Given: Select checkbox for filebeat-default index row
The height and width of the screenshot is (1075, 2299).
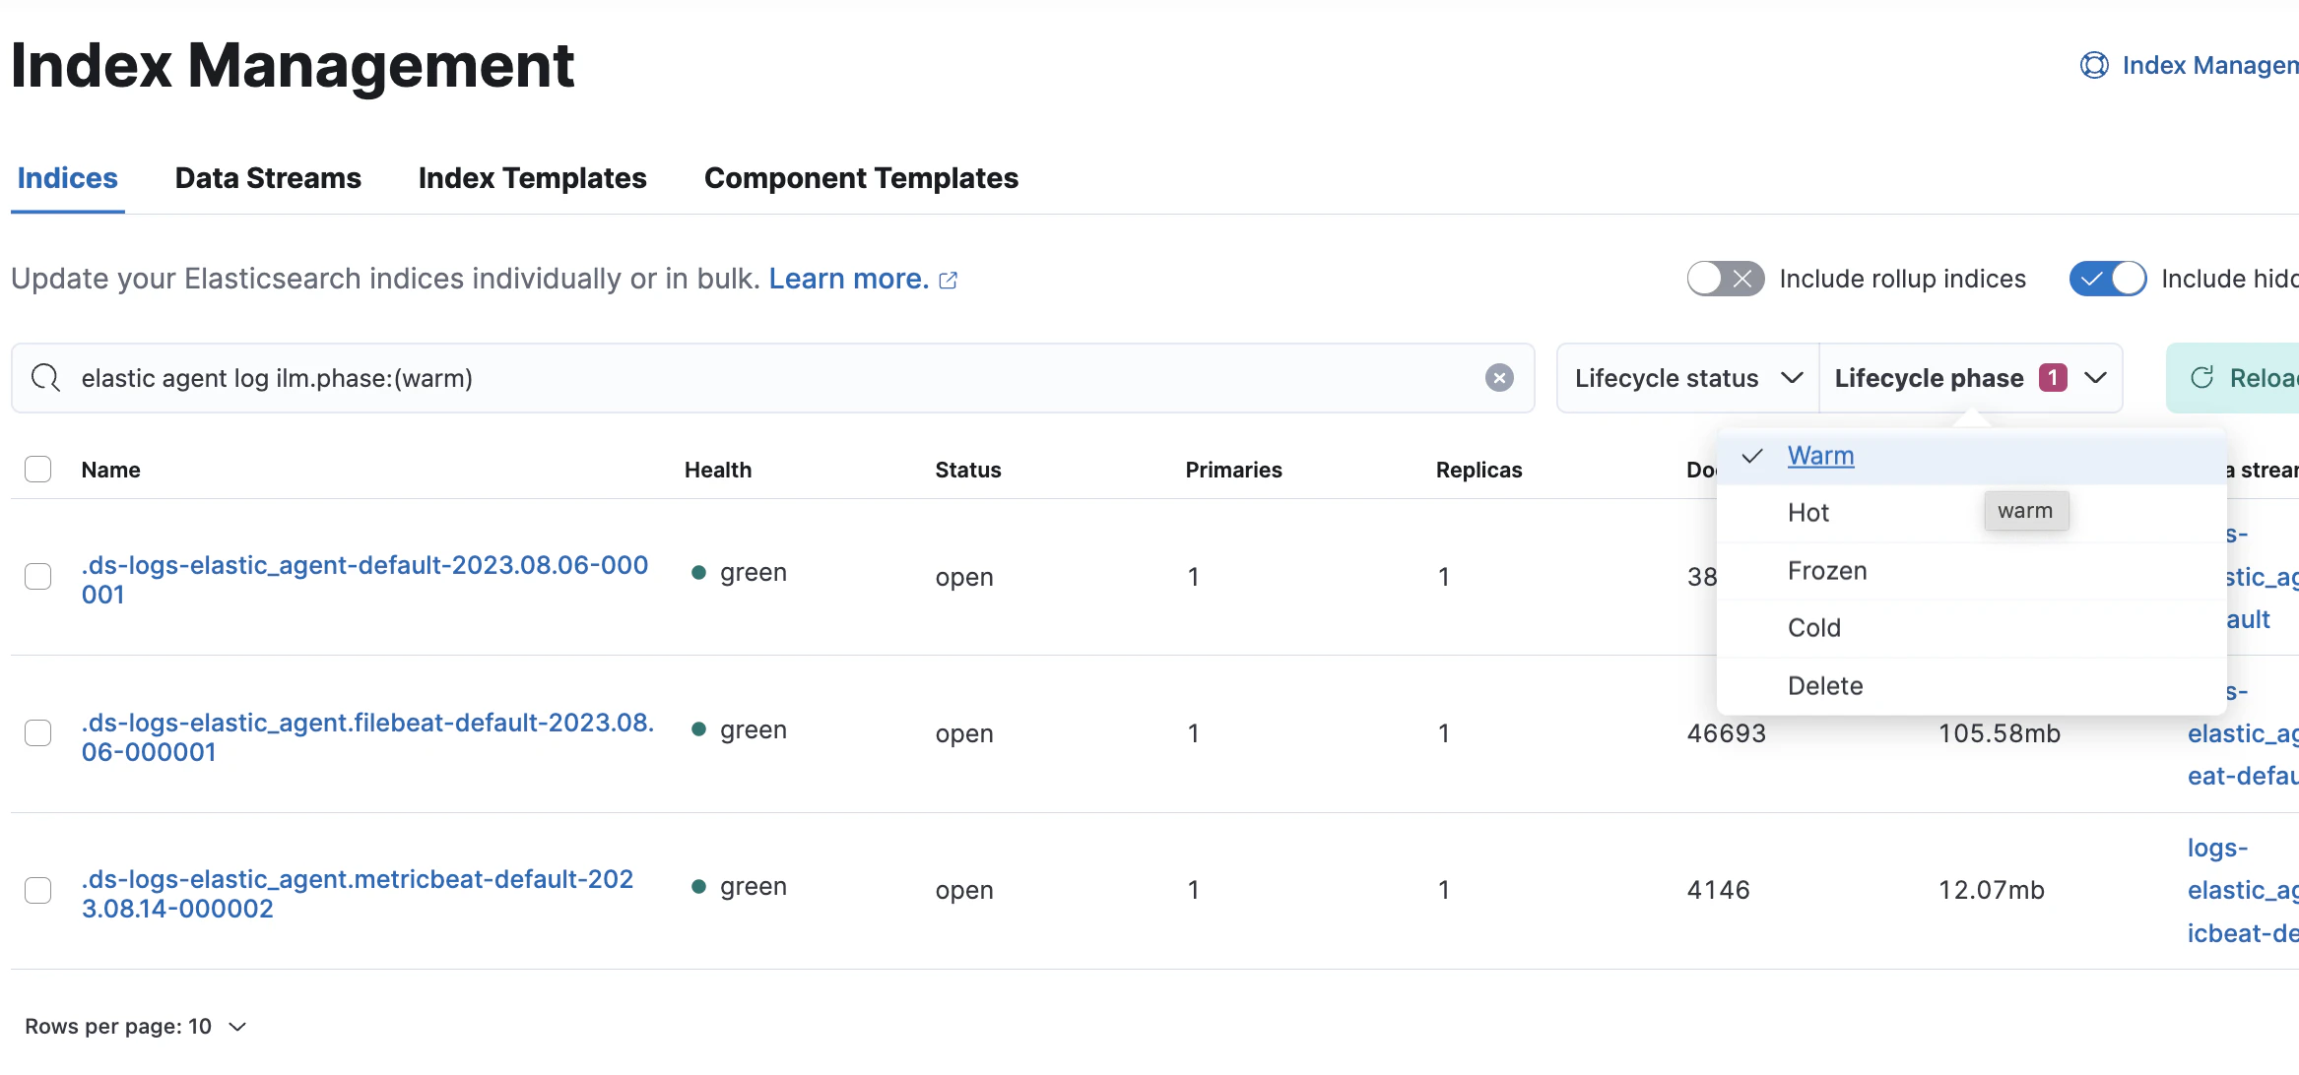Looking at the screenshot, I should 37,733.
